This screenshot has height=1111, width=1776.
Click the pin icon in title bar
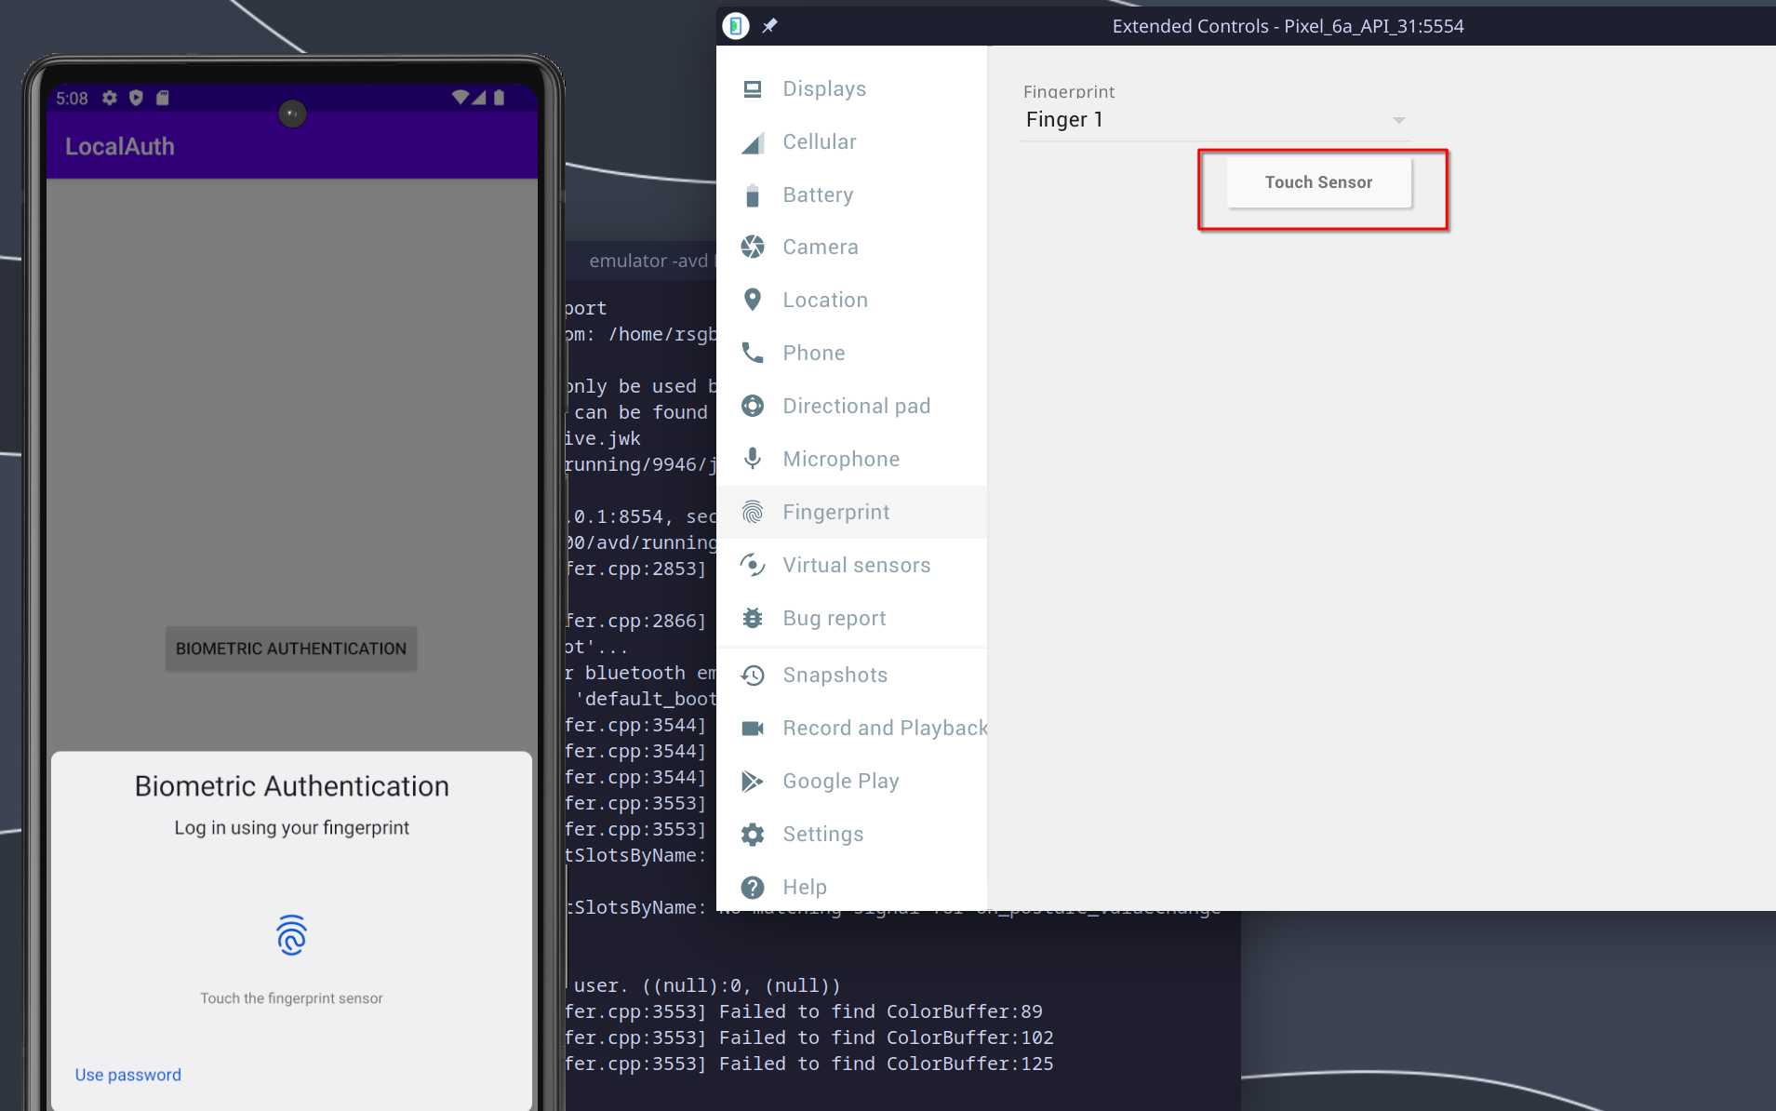pyautogui.click(x=769, y=26)
